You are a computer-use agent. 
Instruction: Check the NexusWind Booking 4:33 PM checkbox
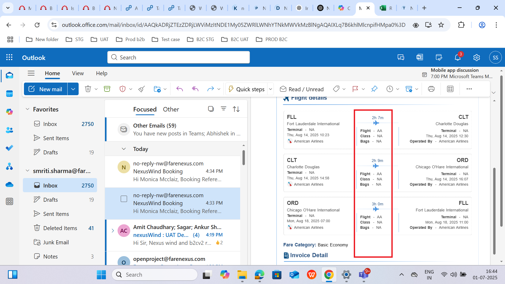tap(124, 199)
